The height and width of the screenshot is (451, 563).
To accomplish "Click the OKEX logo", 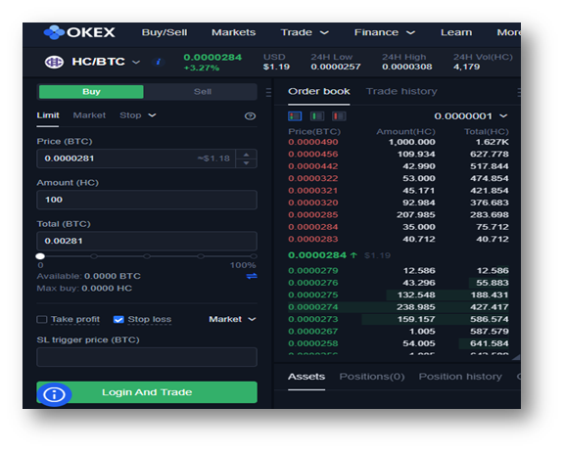I will pos(79,32).
